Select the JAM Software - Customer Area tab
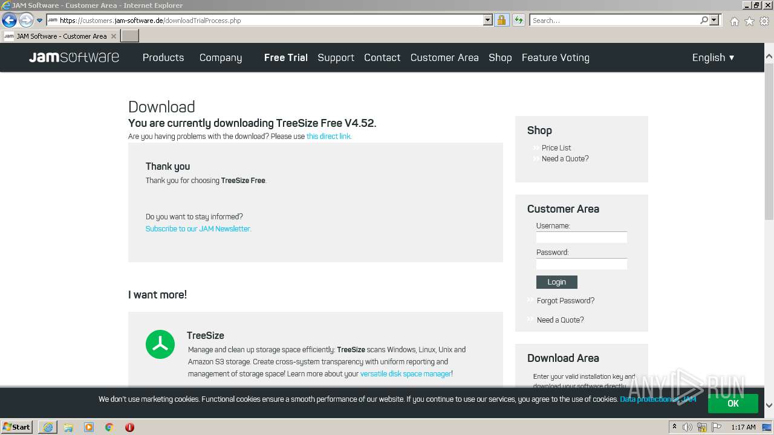 click(x=60, y=36)
